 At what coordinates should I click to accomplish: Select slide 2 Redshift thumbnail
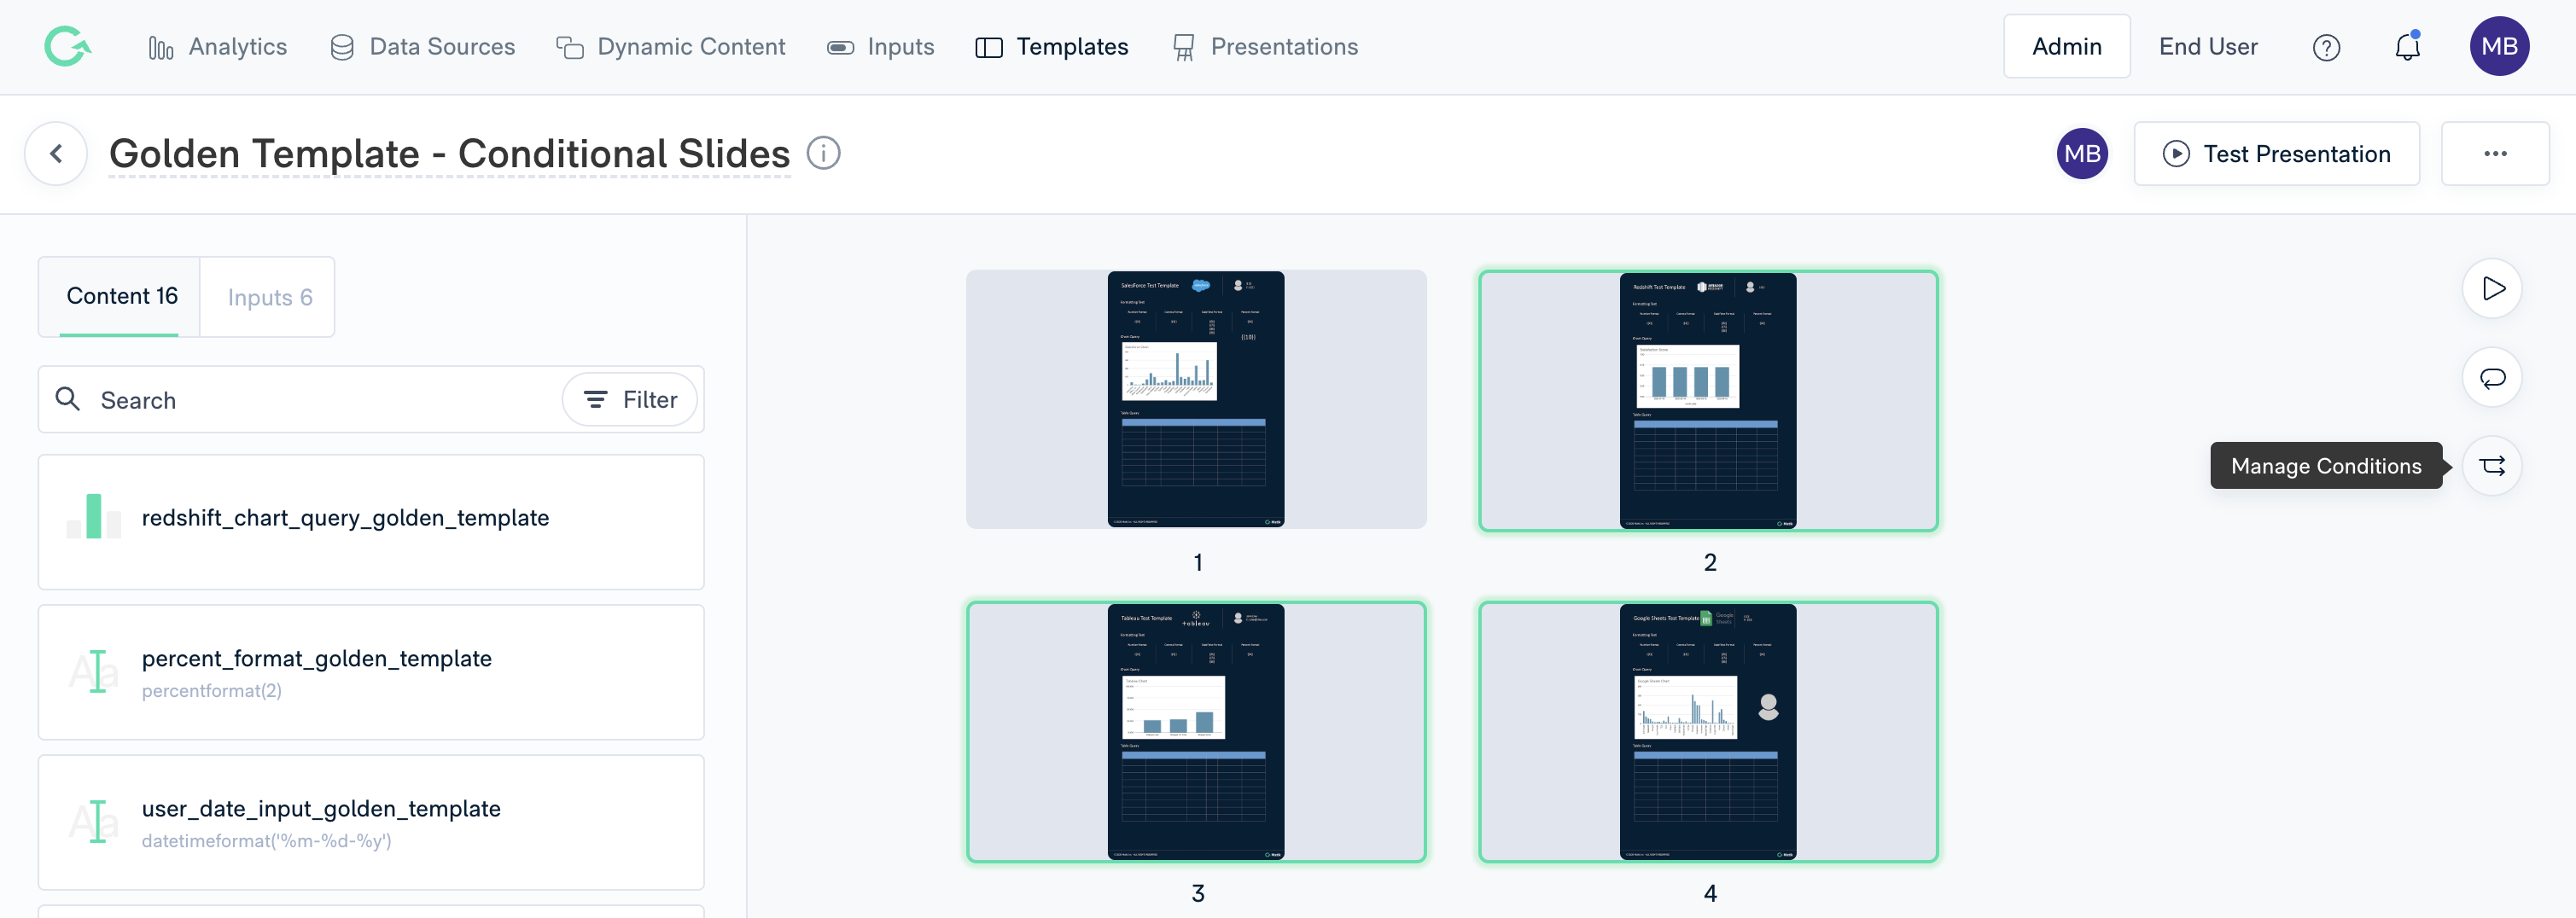click(1708, 400)
